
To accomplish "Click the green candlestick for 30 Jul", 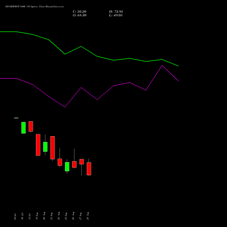I will (24, 128).
